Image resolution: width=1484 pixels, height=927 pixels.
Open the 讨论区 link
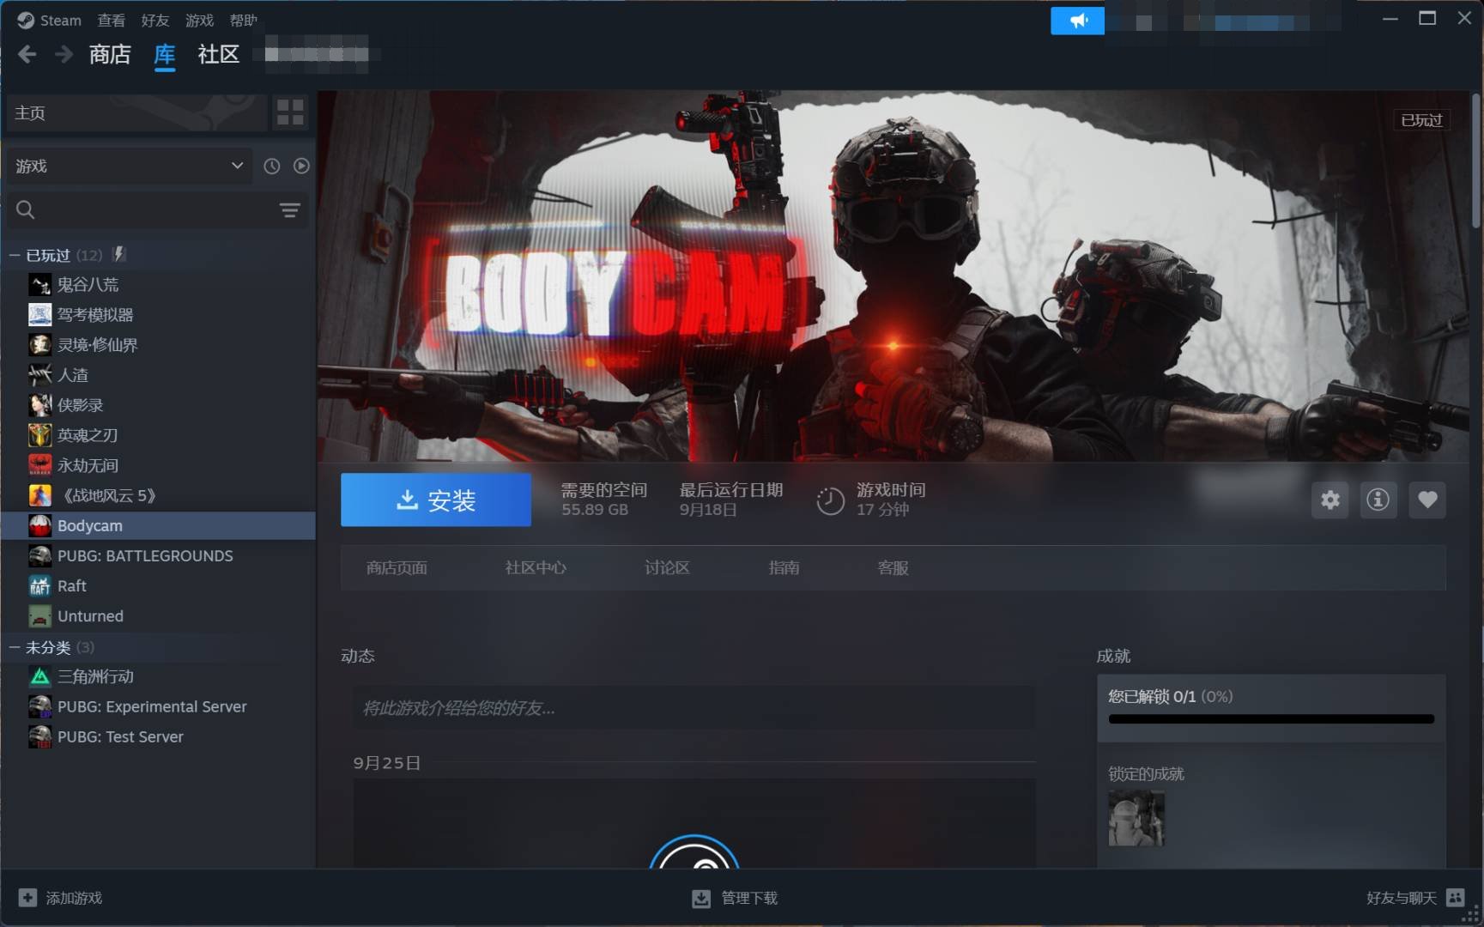(667, 567)
